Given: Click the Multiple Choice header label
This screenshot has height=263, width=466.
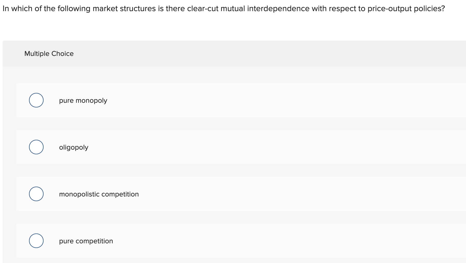Looking at the screenshot, I should pos(49,54).
